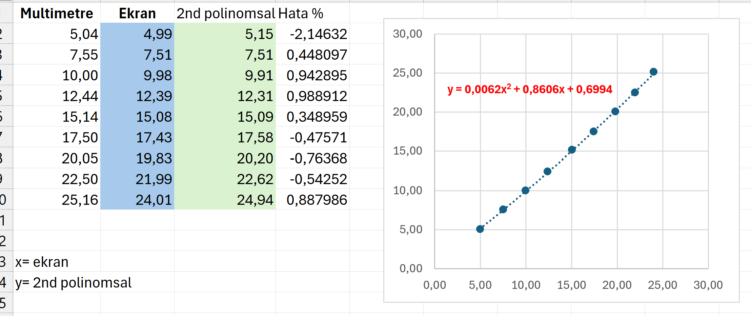Select Hata cell -2,14632

[x=312, y=34]
